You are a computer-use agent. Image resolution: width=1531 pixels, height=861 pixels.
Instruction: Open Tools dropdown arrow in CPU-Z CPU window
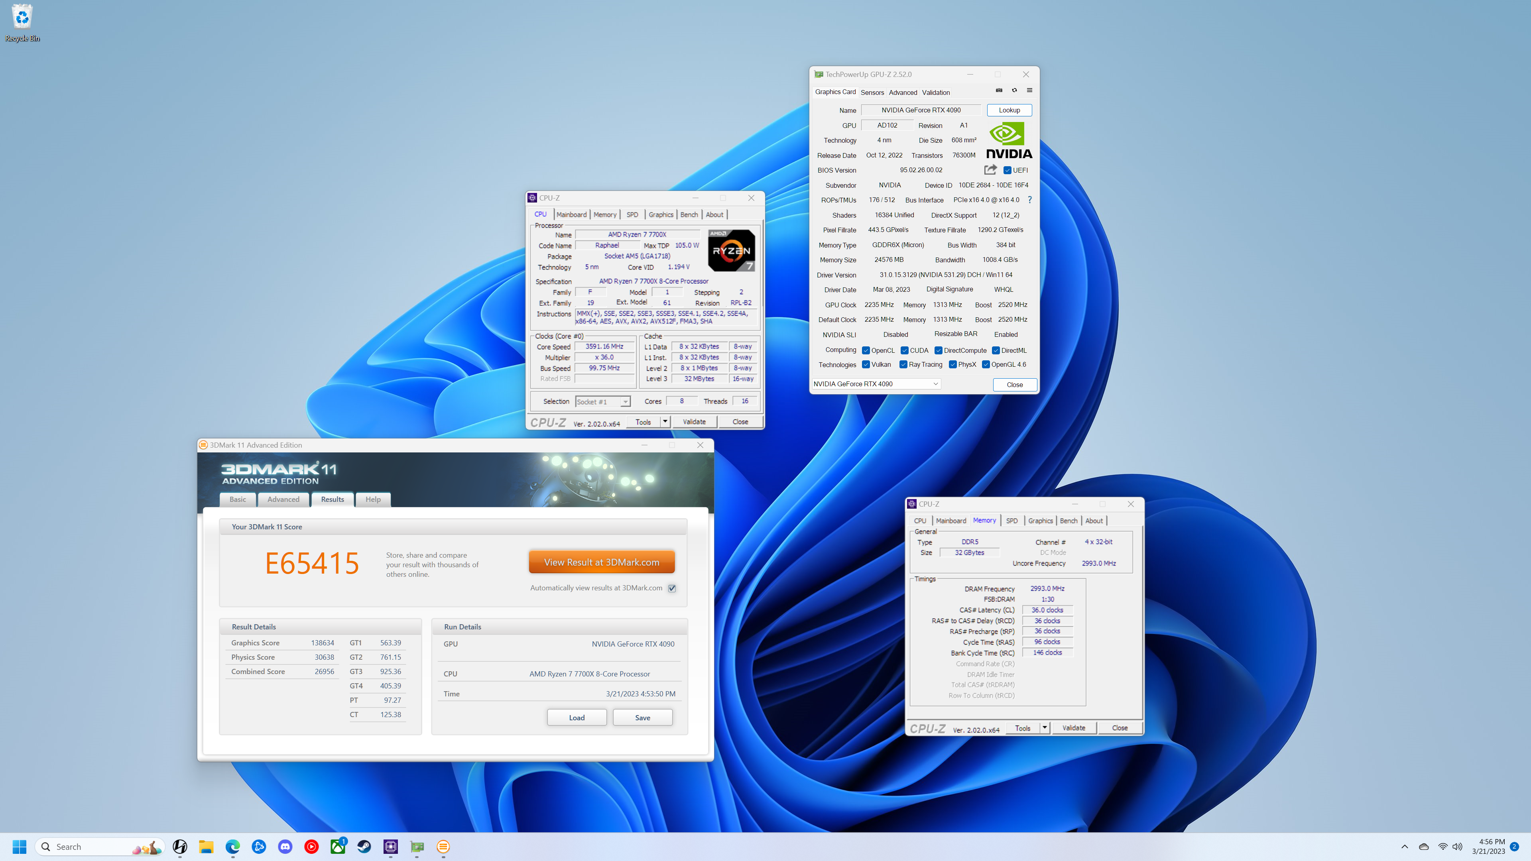click(665, 421)
